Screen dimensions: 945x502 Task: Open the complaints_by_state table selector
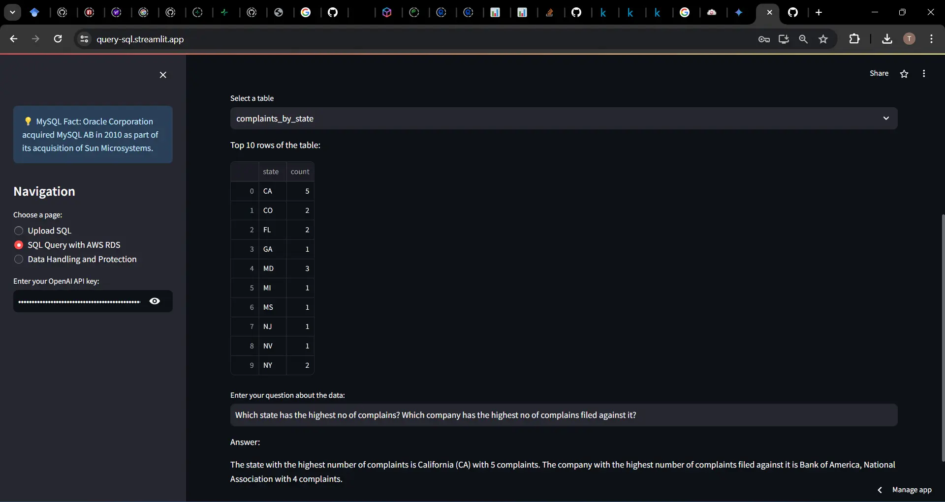pos(564,118)
